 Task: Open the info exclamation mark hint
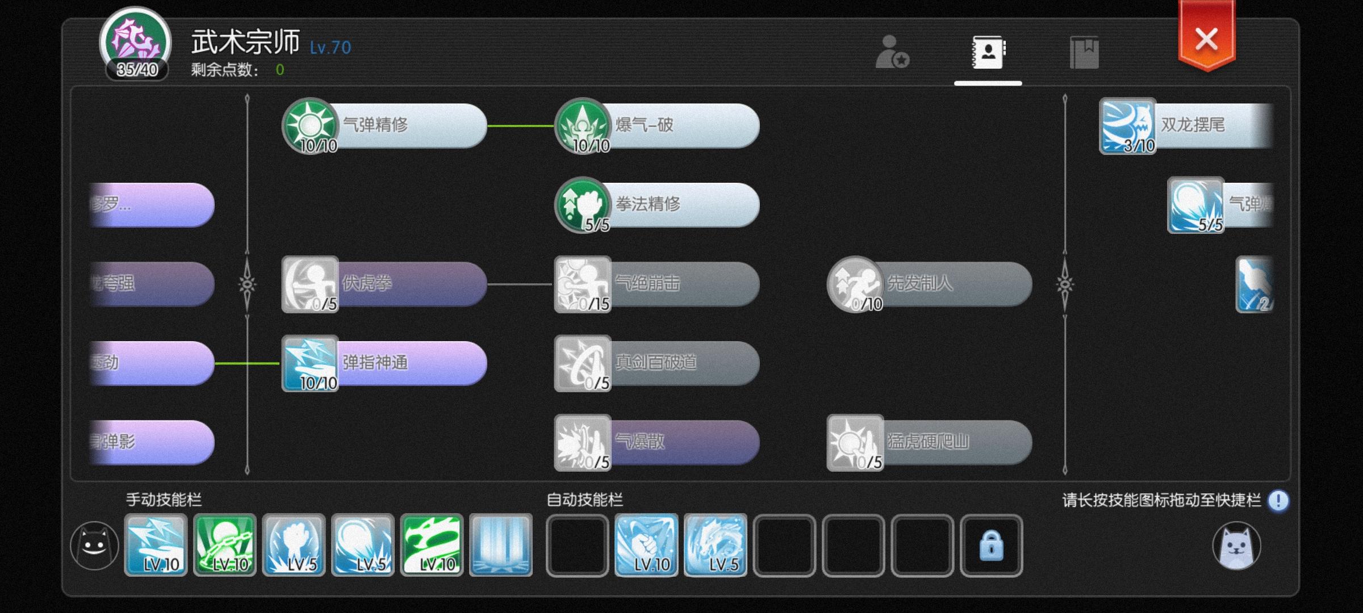[x=1278, y=501]
